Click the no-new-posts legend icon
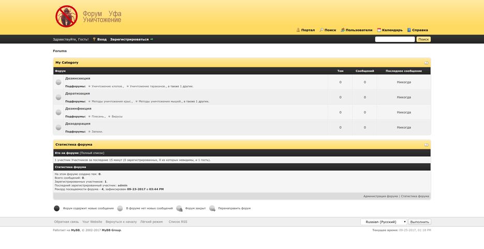484x249 pixels. click(x=120, y=208)
